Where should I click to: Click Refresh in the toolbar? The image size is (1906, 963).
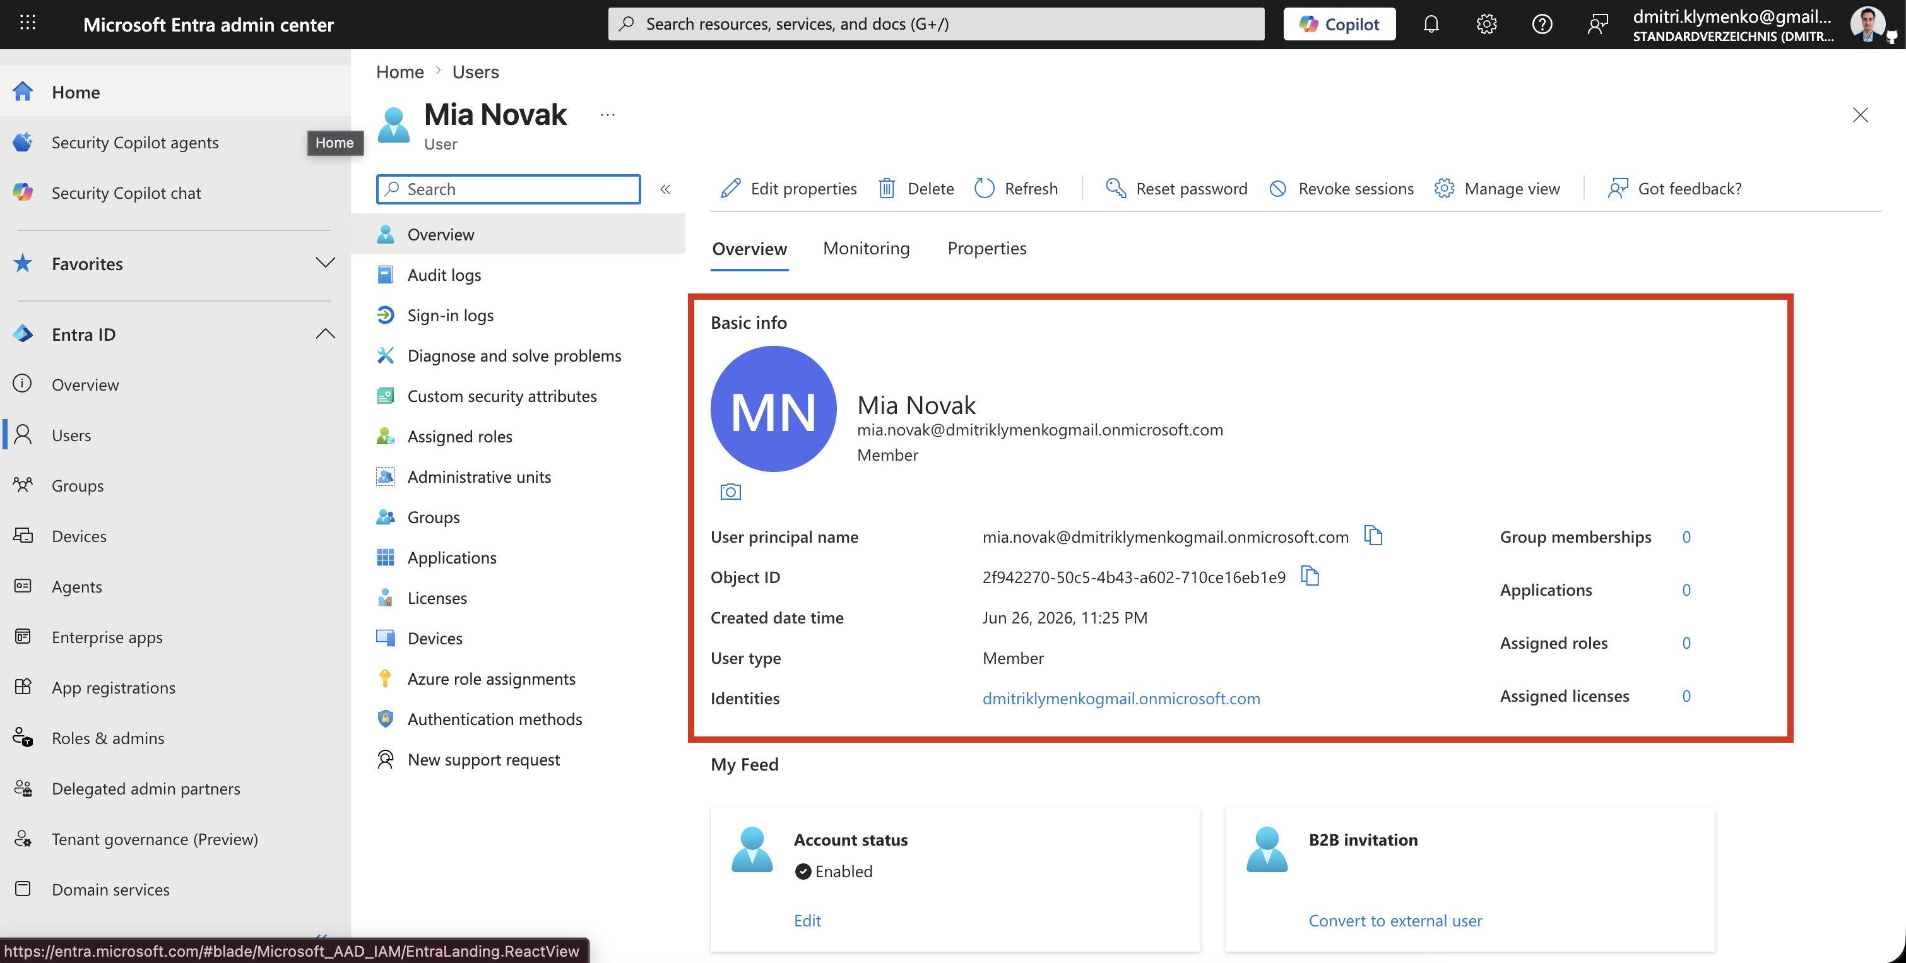(x=1016, y=189)
